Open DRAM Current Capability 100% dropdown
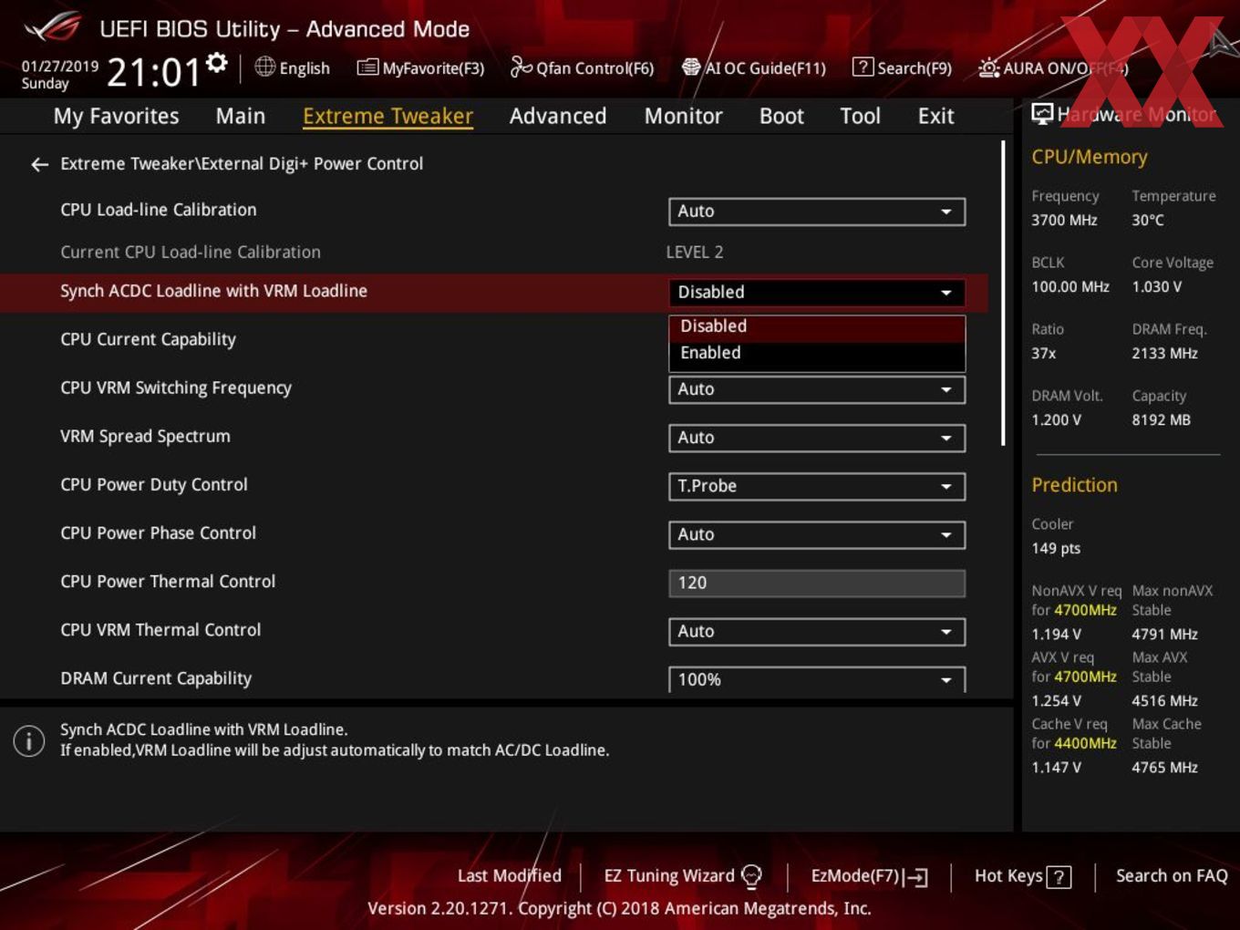The width and height of the screenshot is (1240, 930). pos(817,679)
